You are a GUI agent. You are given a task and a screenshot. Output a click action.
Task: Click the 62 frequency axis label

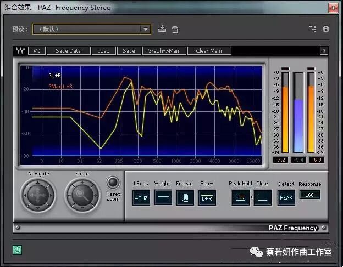click(99, 161)
